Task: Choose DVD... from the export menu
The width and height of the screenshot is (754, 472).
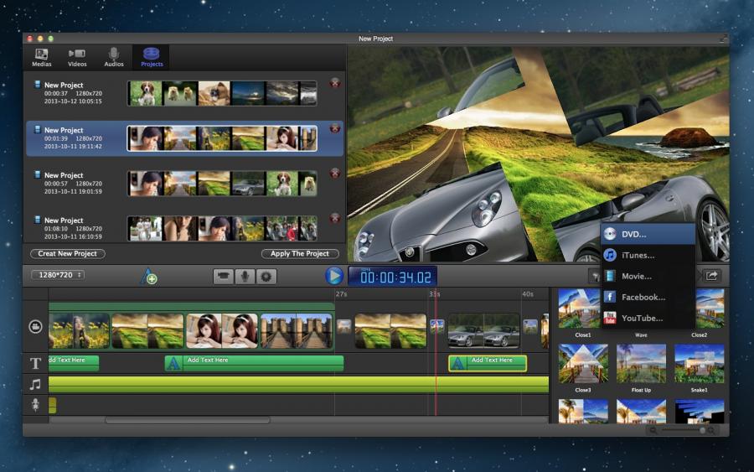Action: (648, 234)
